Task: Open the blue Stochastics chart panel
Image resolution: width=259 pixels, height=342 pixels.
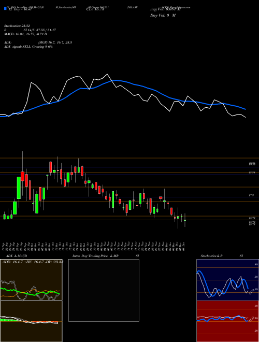Action: [227, 280]
